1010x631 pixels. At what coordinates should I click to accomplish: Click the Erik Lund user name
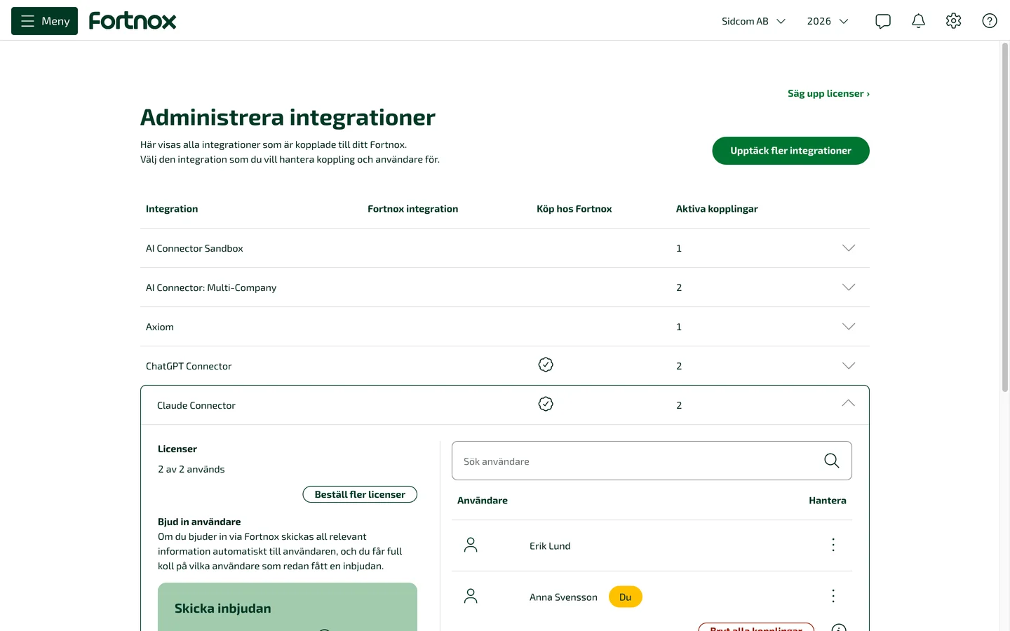click(550, 546)
